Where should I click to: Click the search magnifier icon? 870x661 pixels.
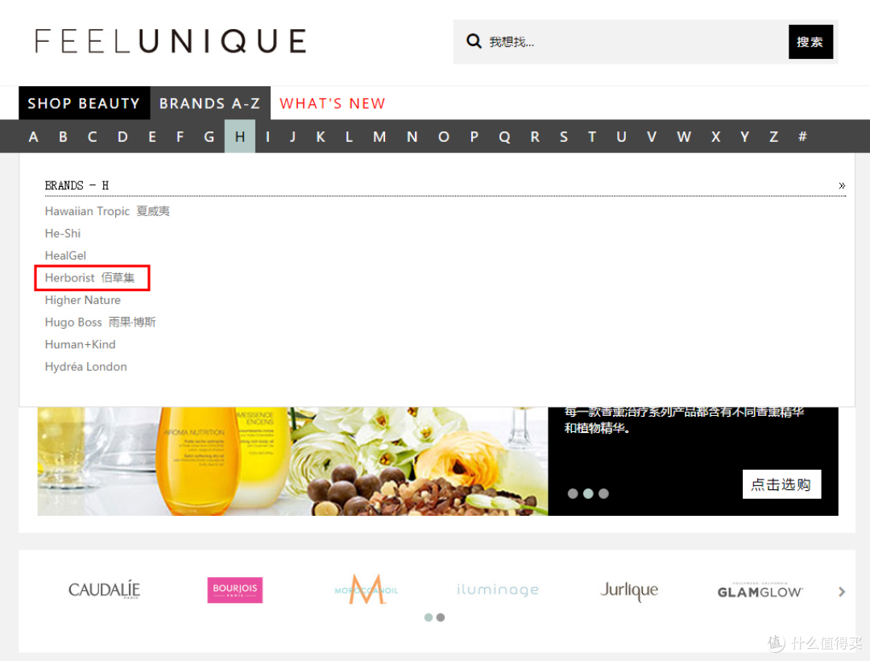click(474, 41)
